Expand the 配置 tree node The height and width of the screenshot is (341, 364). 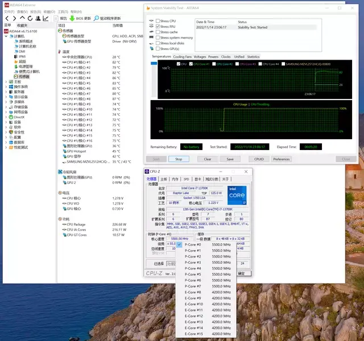coord(6,138)
